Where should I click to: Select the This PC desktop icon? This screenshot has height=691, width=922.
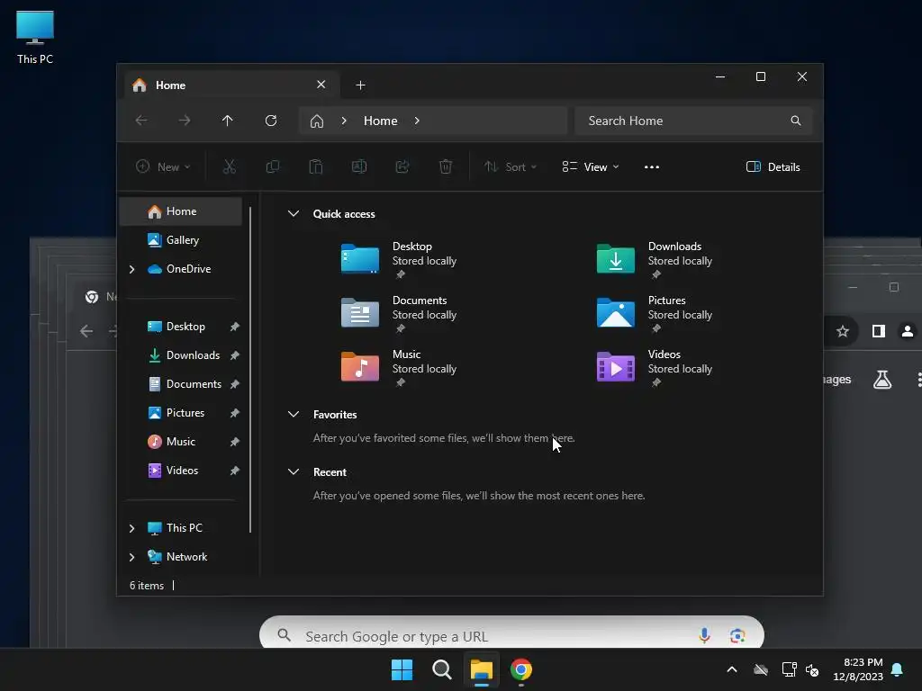click(35, 37)
